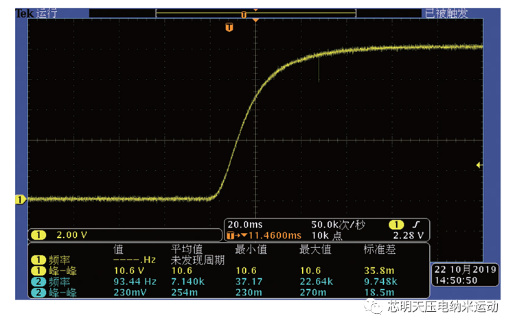515x329 pixels.
Task: Click the Tek 运行 run status label
Action: tap(36, 13)
